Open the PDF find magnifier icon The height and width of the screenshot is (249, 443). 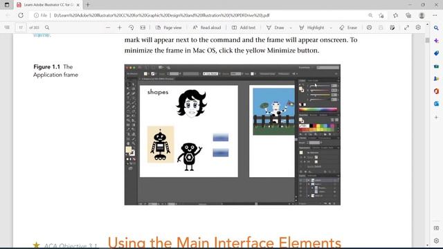pyautogui.click(x=47, y=28)
